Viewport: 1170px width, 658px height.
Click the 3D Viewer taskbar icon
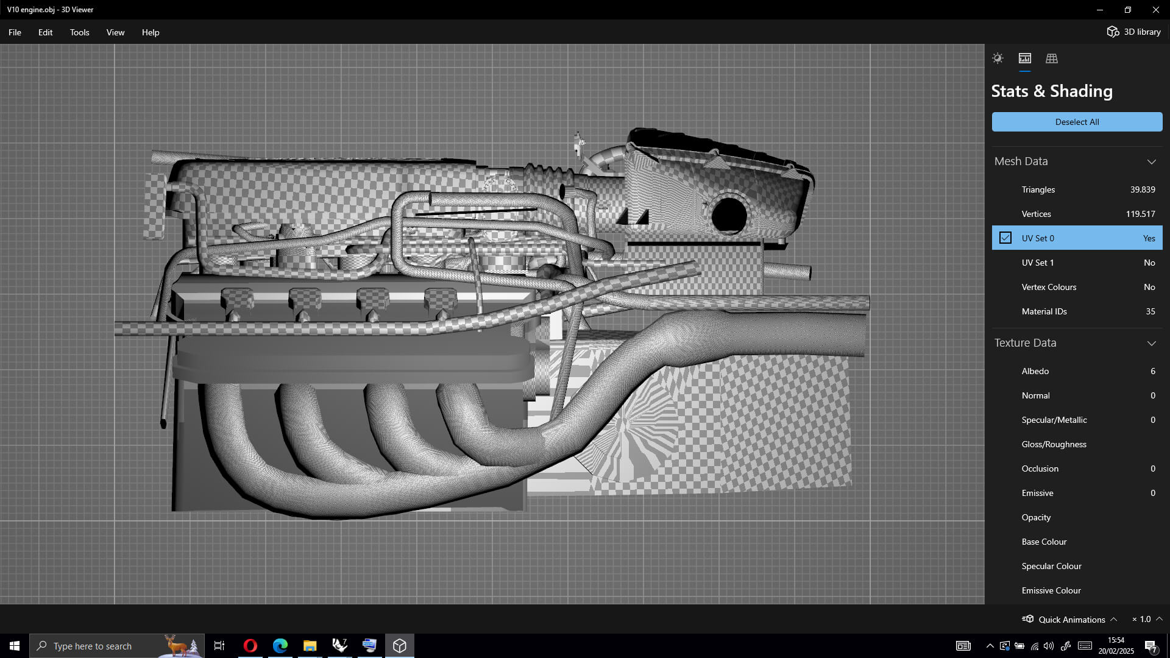[x=400, y=646]
